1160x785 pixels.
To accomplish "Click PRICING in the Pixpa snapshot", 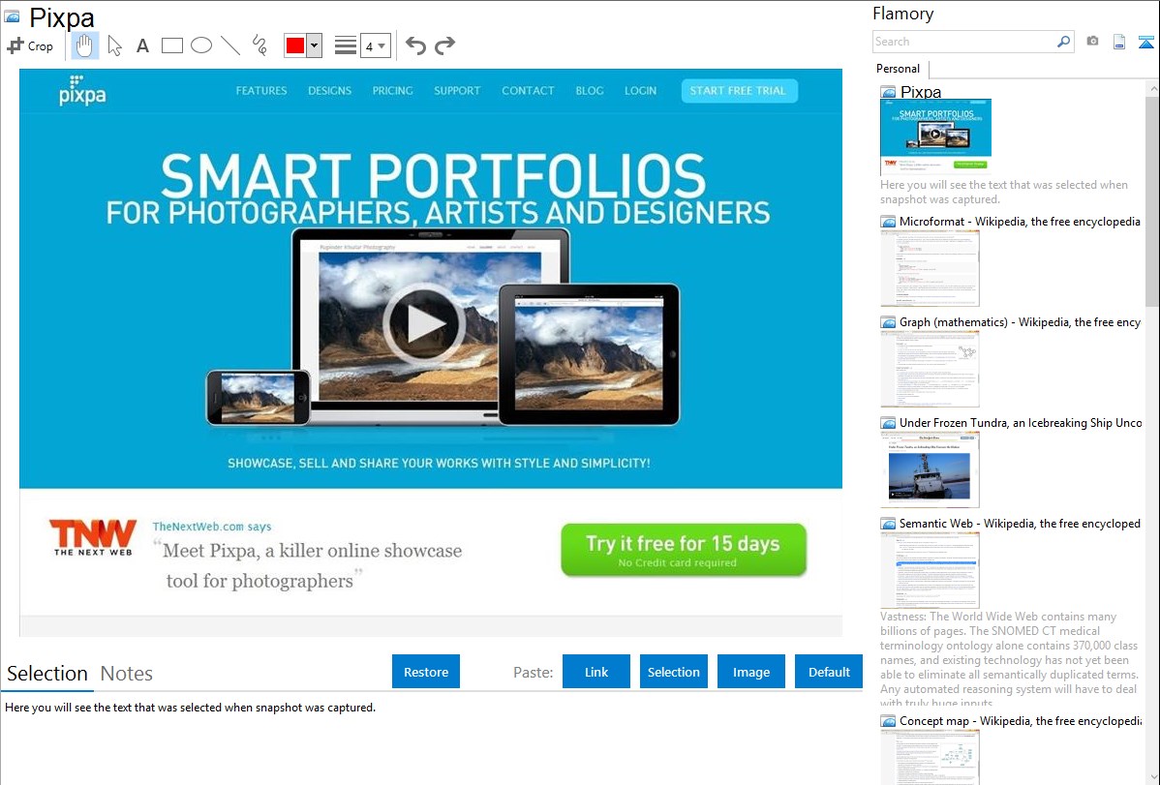I will pos(393,90).
